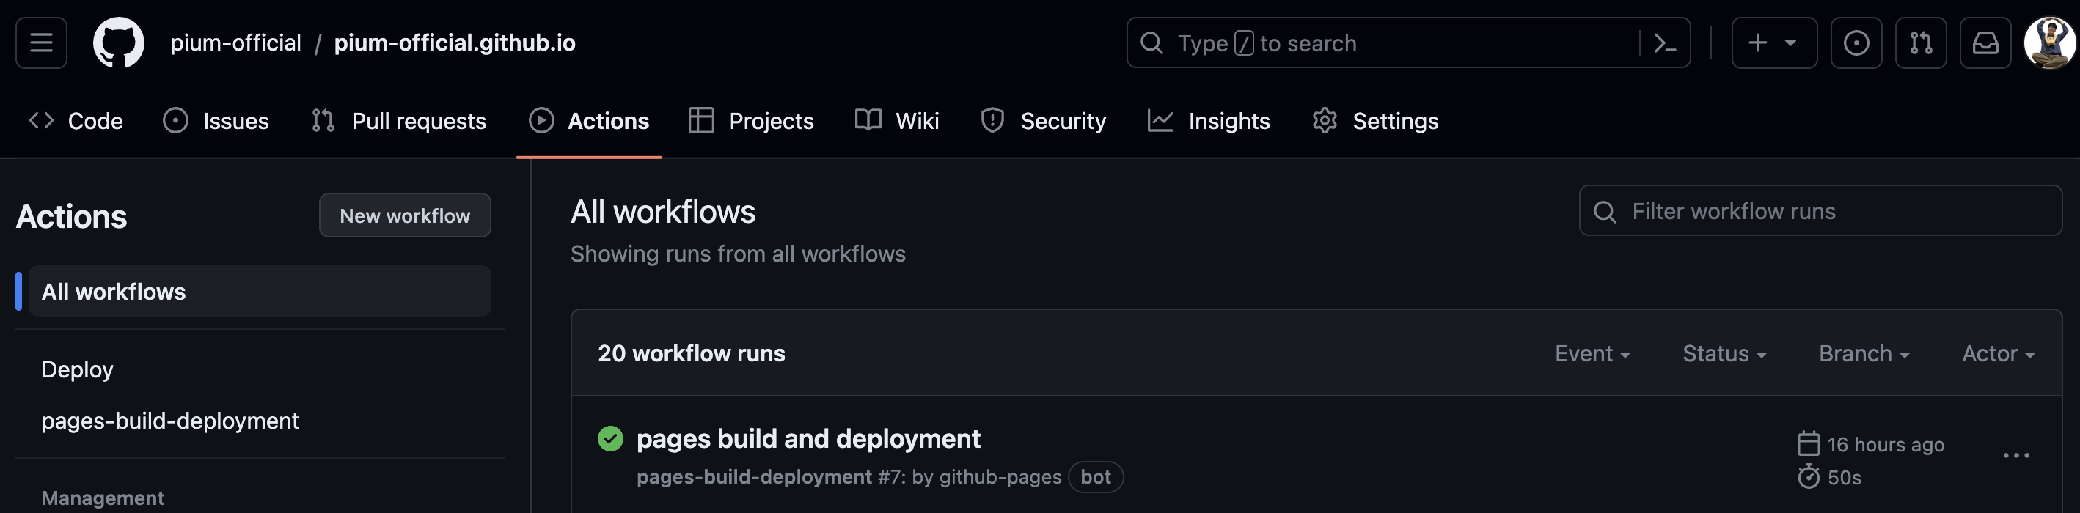Screen dimensions: 2080x513
Task: Click the New workflow button
Action: click(405, 215)
